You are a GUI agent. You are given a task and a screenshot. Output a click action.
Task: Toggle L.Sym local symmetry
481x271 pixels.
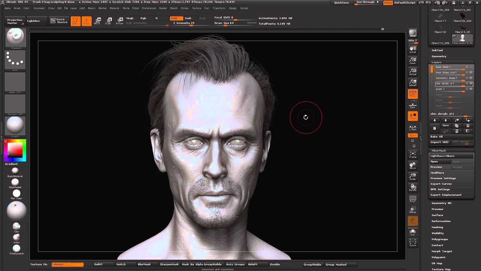coord(413,127)
